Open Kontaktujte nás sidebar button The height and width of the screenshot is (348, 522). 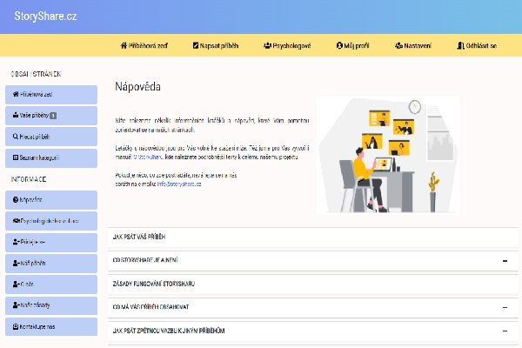pyautogui.click(x=50, y=326)
